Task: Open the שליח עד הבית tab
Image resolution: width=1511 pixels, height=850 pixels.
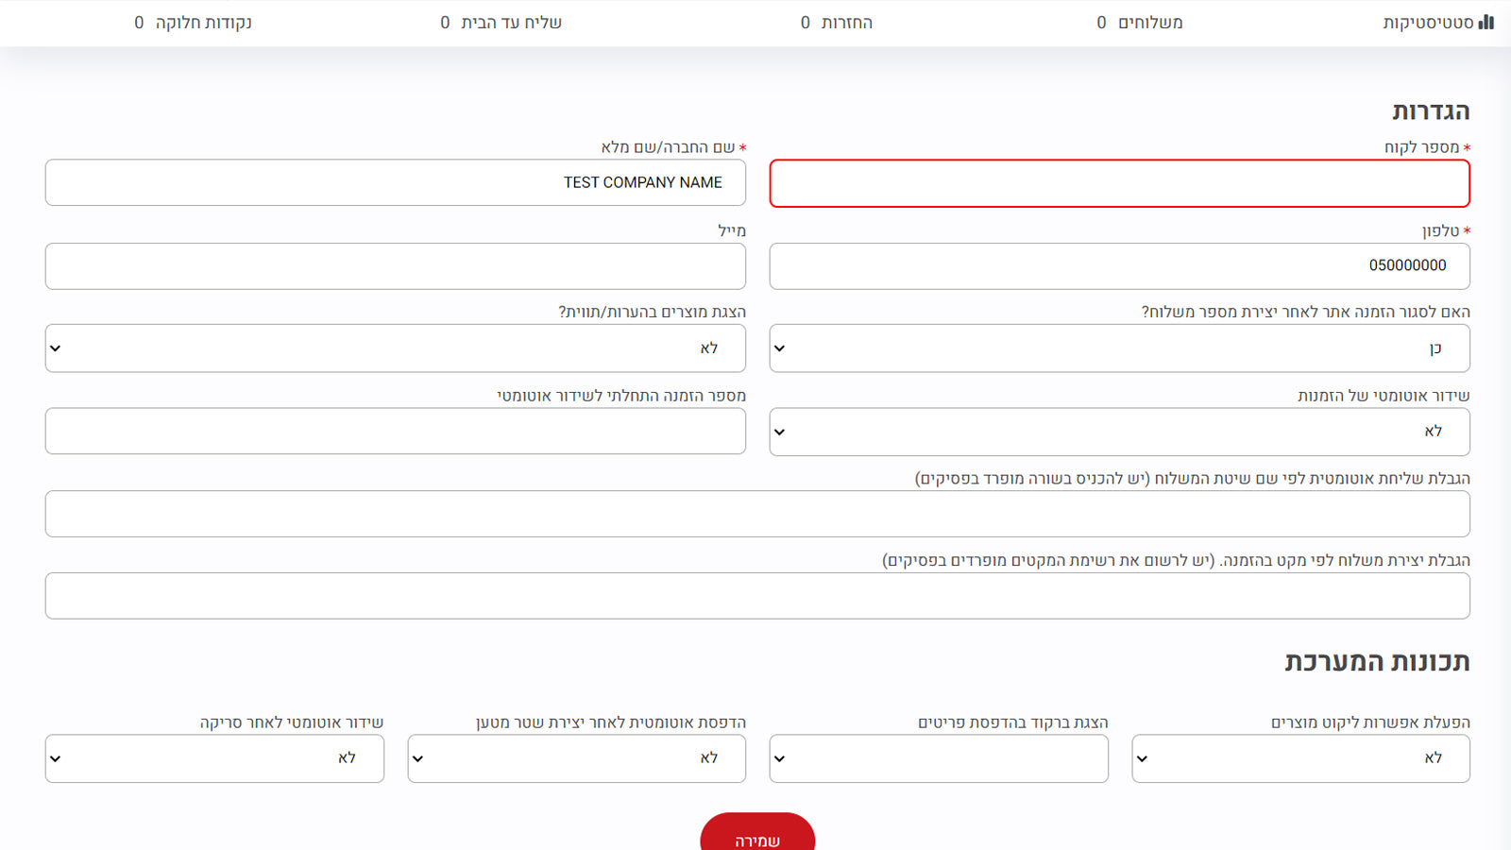Action: 501,22
